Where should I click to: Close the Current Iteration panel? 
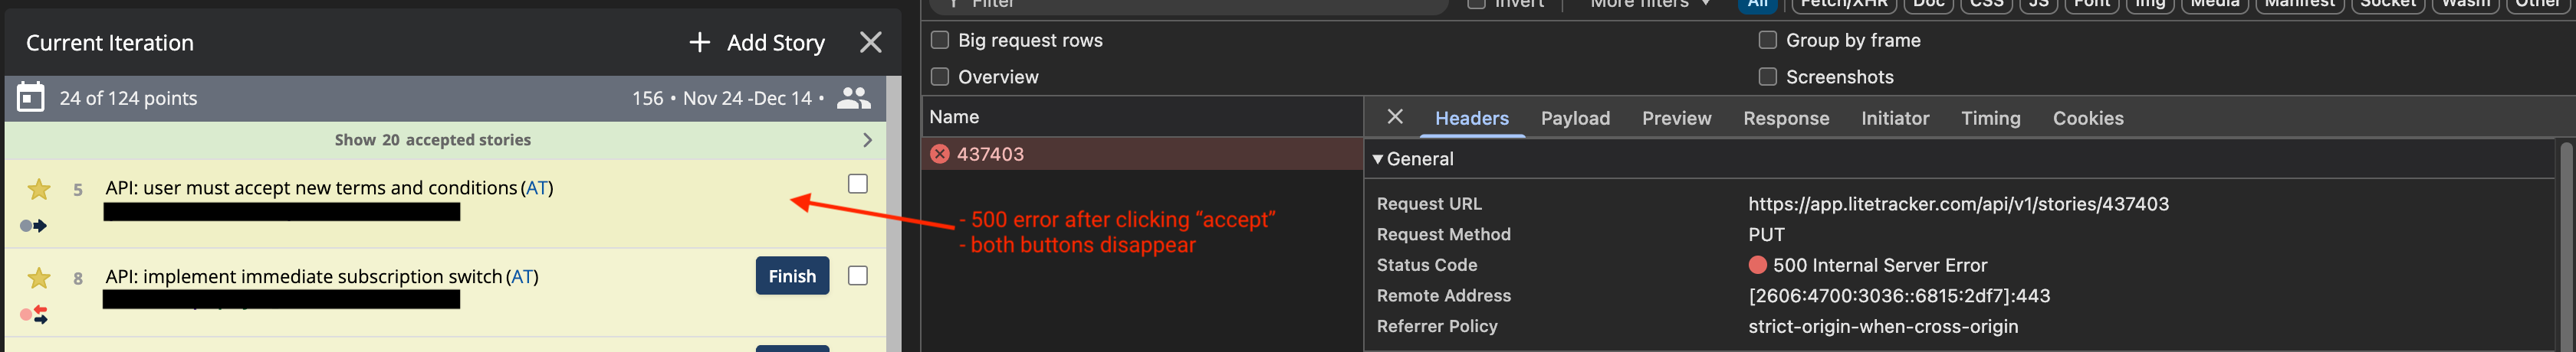871,43
